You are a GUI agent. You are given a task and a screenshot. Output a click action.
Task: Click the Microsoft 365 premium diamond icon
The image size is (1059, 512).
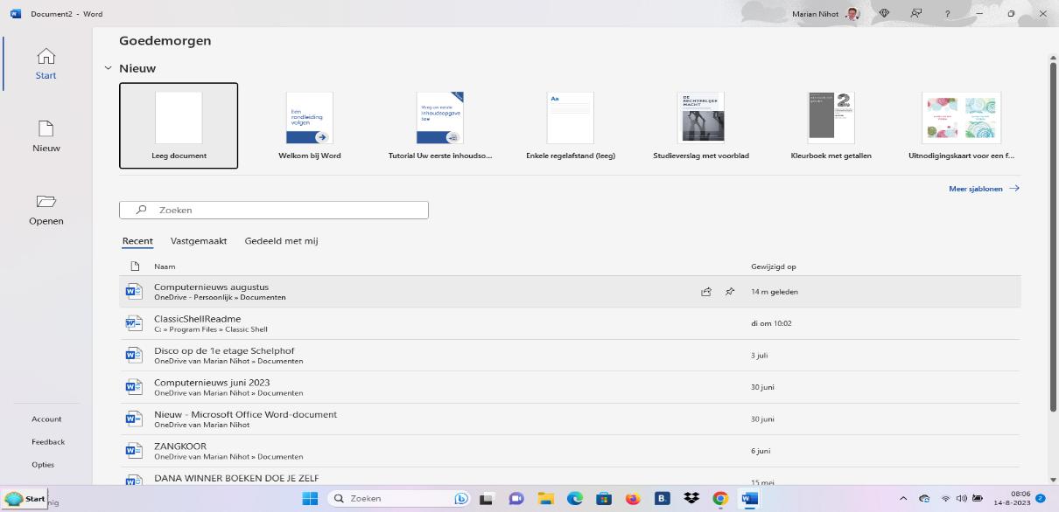click(884, 14)
